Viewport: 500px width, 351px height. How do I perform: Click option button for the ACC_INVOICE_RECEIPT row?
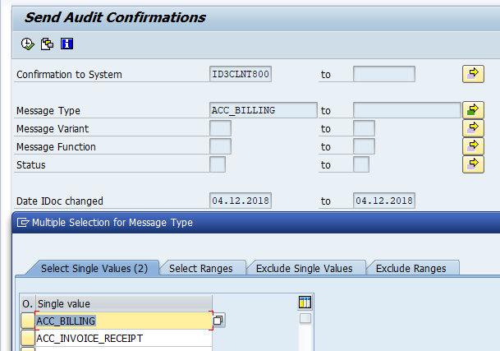click(x=28, y=338)
